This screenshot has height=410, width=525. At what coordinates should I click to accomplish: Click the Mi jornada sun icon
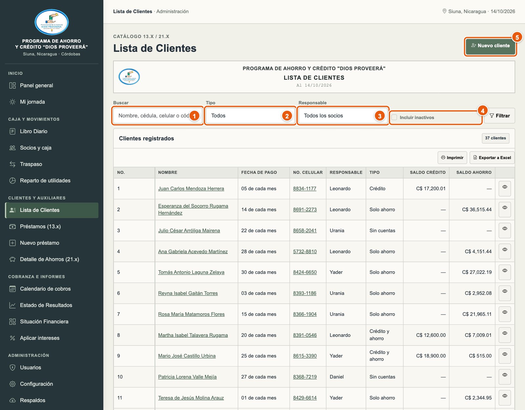(12, 102)
